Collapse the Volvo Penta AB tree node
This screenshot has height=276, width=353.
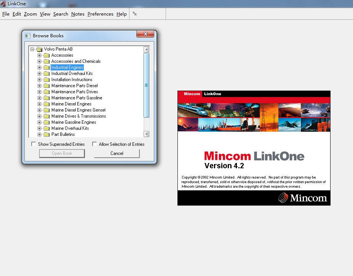(32, 49)
